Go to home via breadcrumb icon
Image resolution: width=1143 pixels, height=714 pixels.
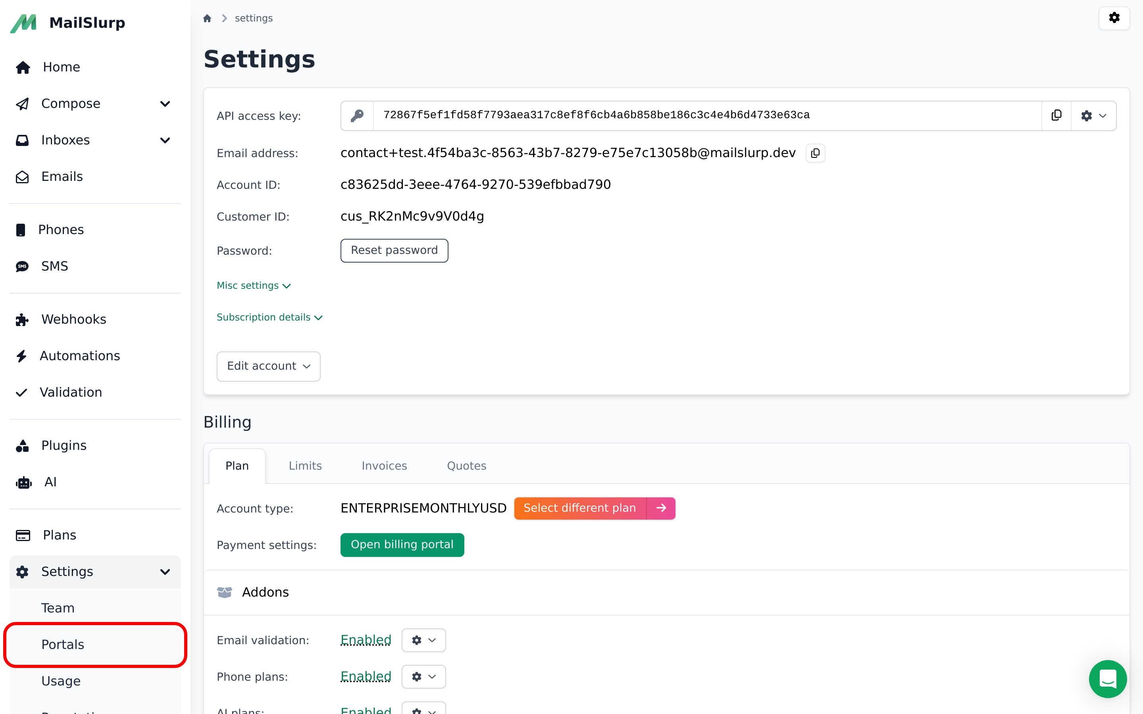[x=207, y=18]
